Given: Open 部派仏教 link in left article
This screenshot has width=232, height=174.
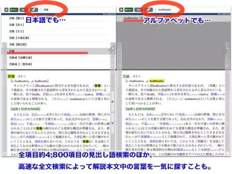Looking at the screenshot, I should (40, 141).
